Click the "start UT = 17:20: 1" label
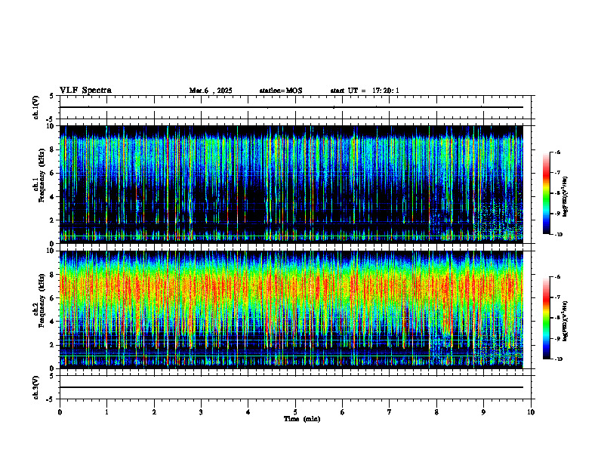The width and height of the screenshot is (598, 462). pos(365,91)
